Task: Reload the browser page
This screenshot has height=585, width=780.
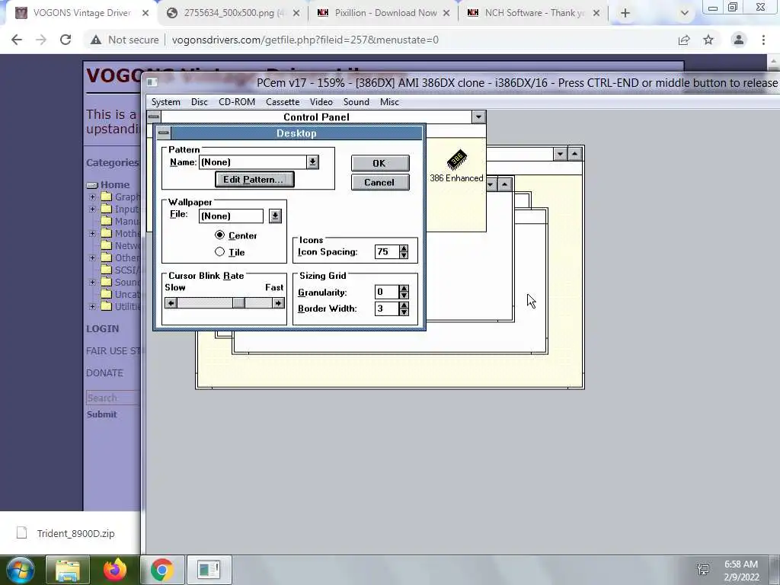Action: pyautogui.click(x=66, y=40)
